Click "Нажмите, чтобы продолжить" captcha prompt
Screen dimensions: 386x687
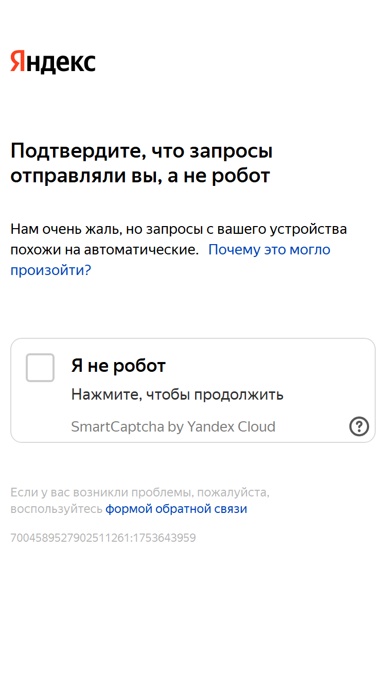(178, 395)
